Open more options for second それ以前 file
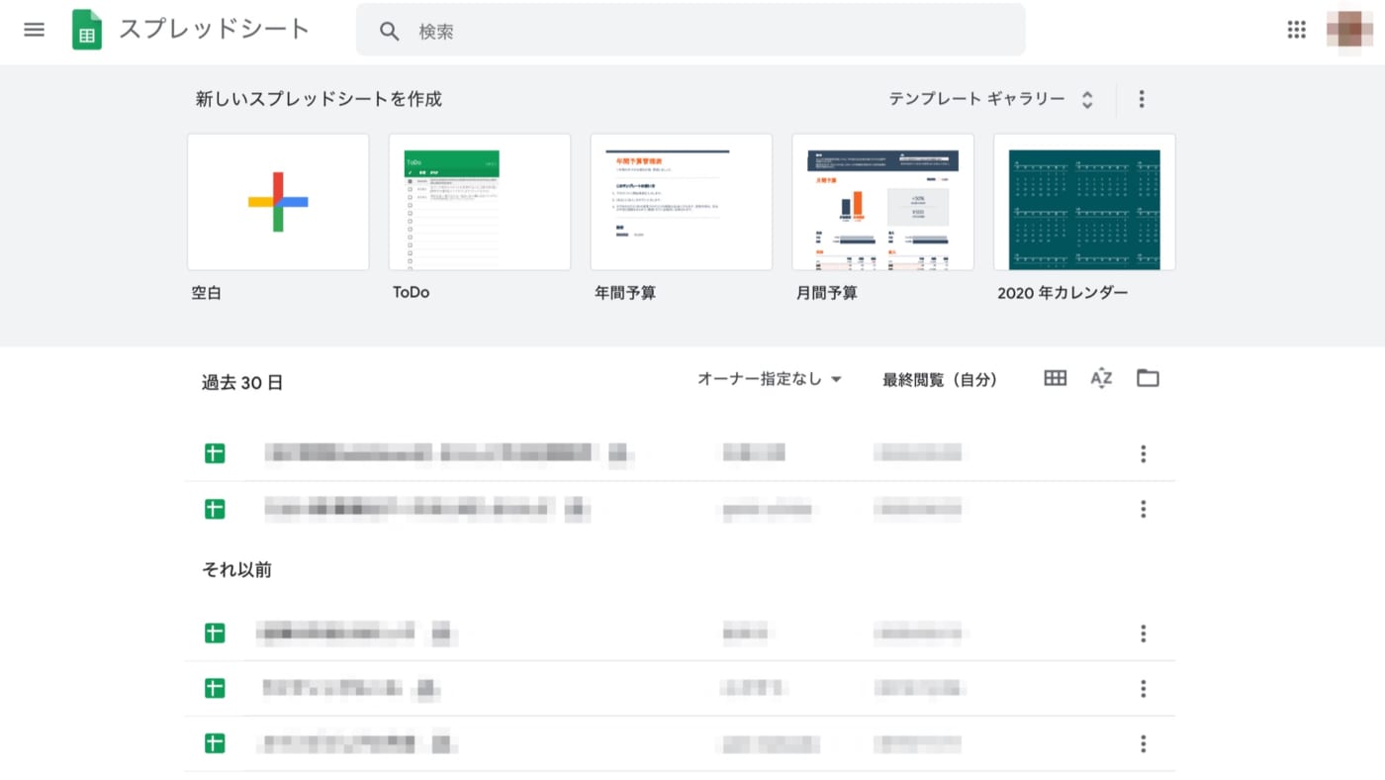 pos(1143,689)
